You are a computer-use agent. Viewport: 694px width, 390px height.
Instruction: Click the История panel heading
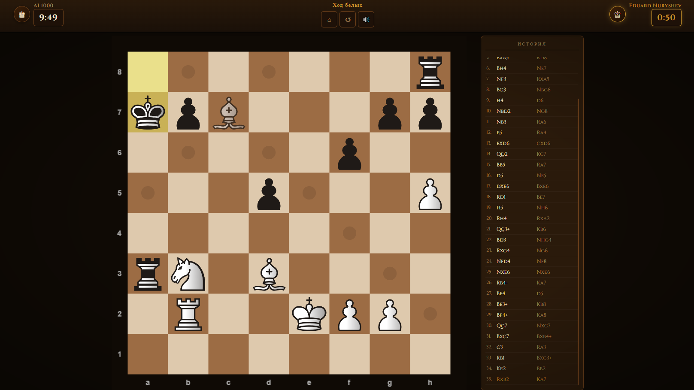(532, 44)
